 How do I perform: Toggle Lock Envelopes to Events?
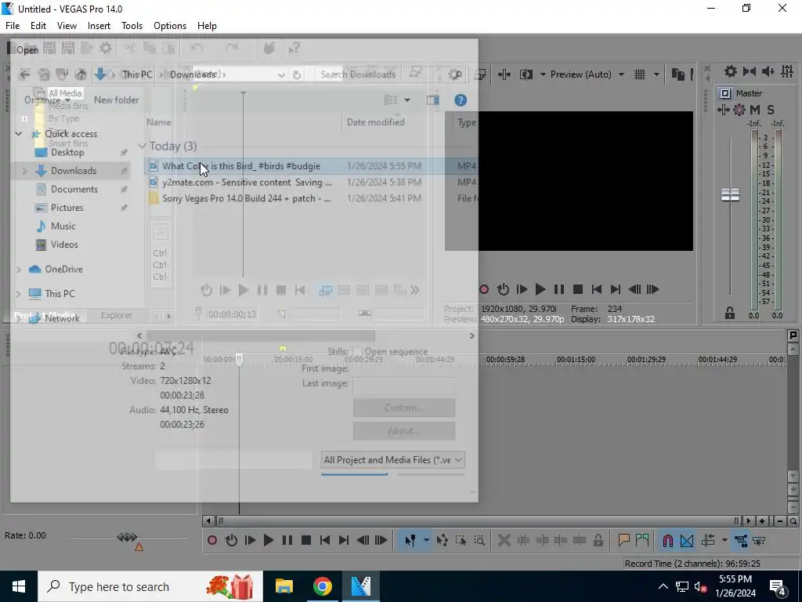coord(741,540)
